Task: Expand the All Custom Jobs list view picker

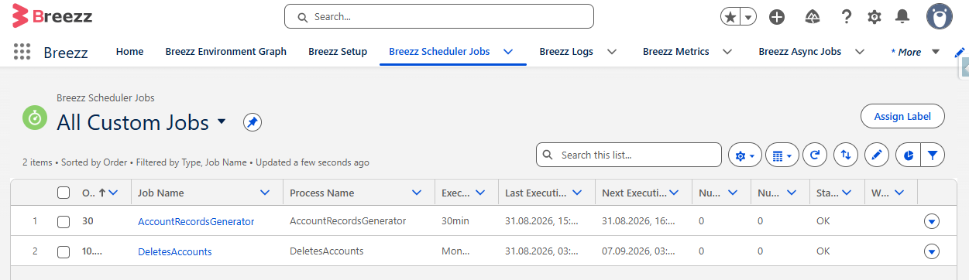Action: point(222,122)
